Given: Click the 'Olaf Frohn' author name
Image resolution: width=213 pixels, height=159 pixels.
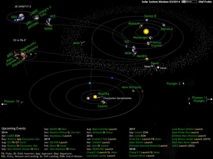Looking at the screenshot, I should (205, 2).
